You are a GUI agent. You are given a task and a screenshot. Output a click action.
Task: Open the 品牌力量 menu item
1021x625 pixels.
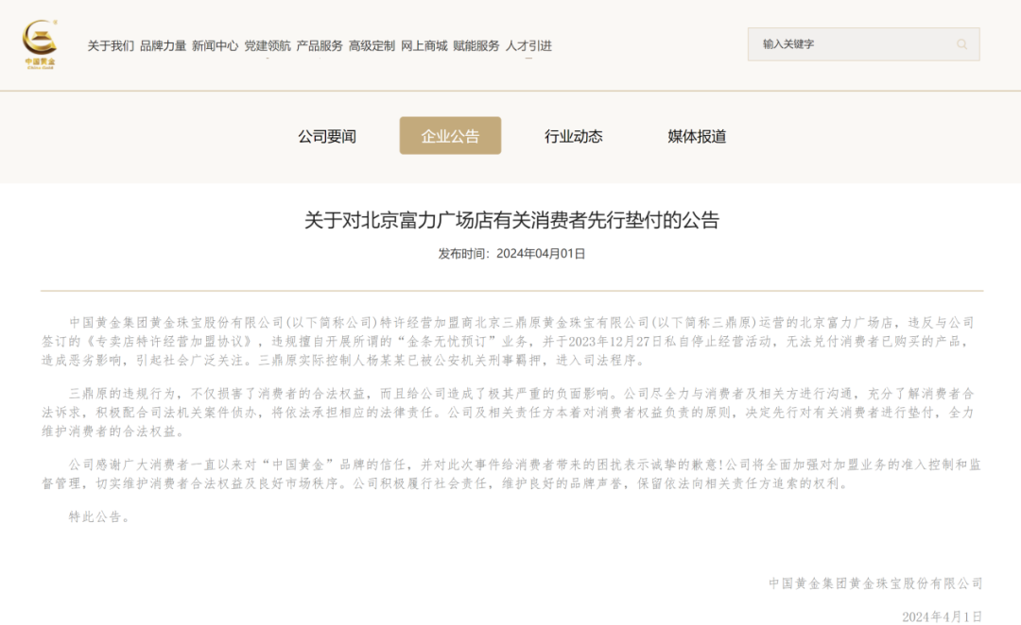pyautogui.click(x=160, y=44)
